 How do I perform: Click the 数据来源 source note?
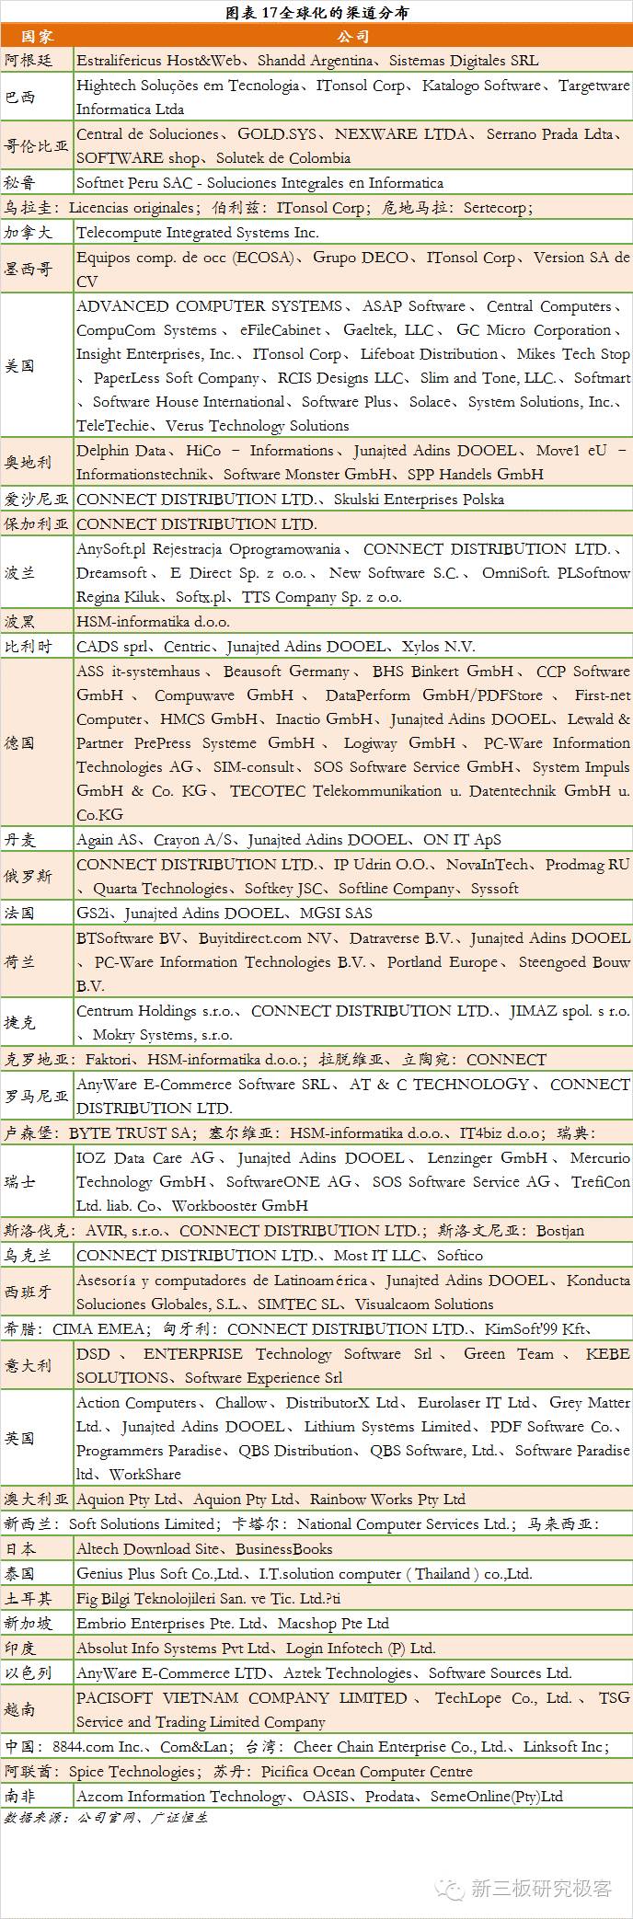click(106, 1818)
